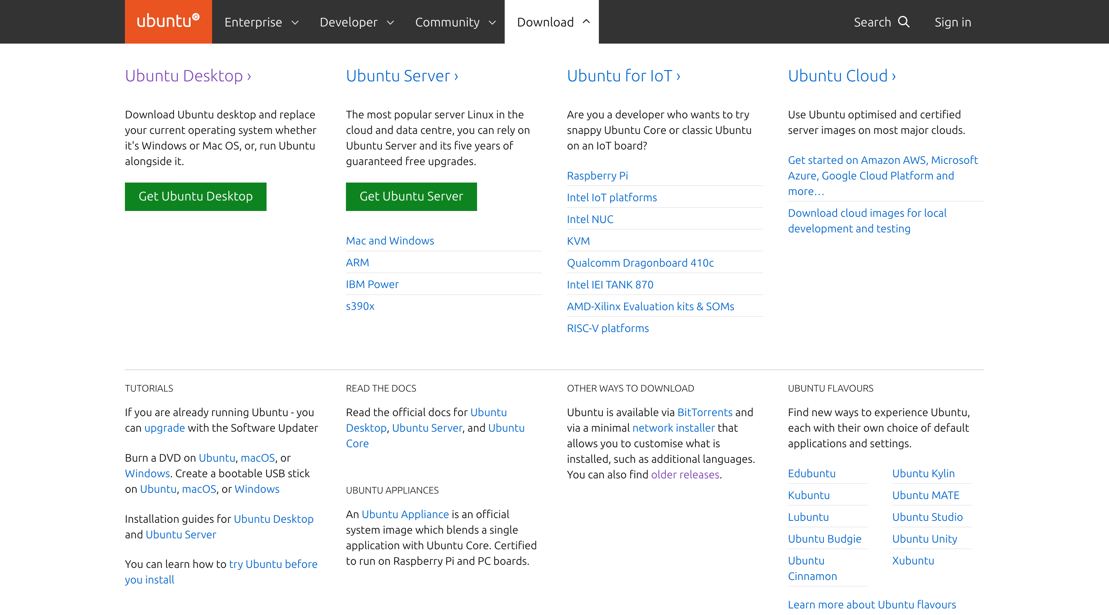Image resolution: width=1109 pixels, height=615 pixels.
Task: Open the Ubuntu Desktop heading link
Action: tap(188, 76)
